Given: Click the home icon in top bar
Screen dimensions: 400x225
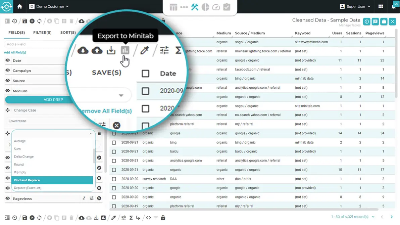Looking at the screenshot, I should click(x=20, y=6).
